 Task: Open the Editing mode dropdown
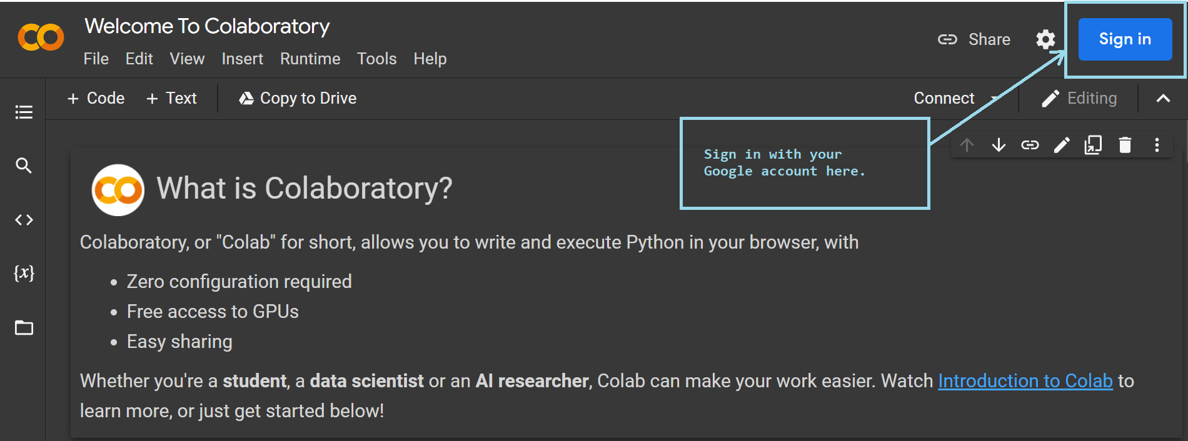[1079, 98]
